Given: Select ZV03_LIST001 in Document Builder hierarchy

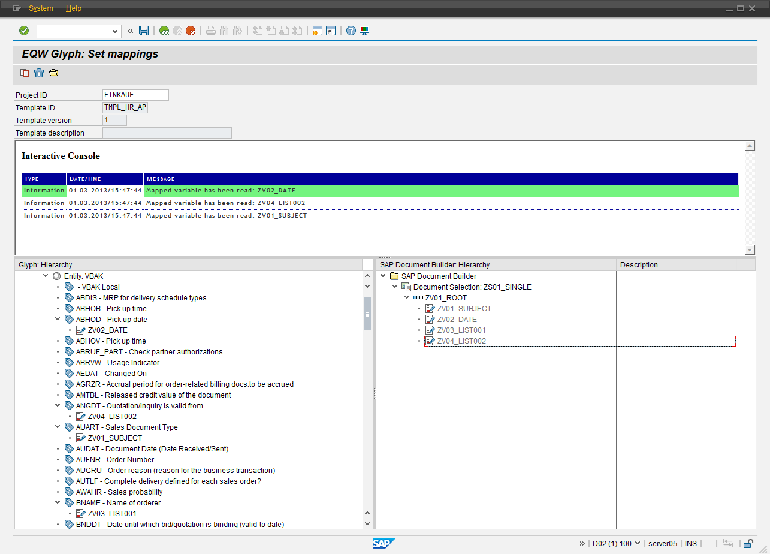Looking at the screenshot, I should [461, 330].
